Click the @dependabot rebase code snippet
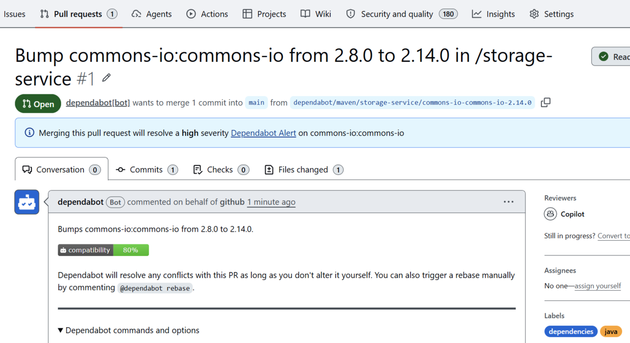Image resolution: width=630 pixels, height=343 pixels. point(155,288)
